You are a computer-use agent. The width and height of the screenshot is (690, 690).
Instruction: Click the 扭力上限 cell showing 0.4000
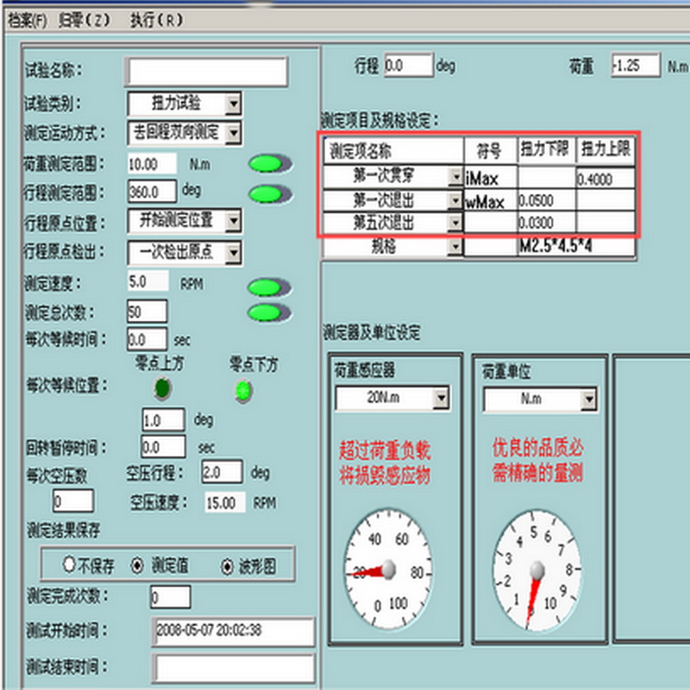coord(605,179)
